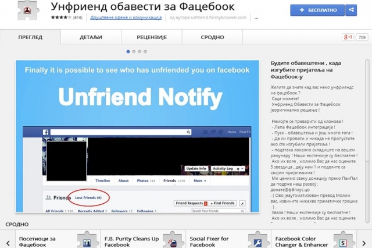Open the РЕЦЕНЗИЈЕ tab
The height and width of the screenshot is (248, 372).
[152, 37]
